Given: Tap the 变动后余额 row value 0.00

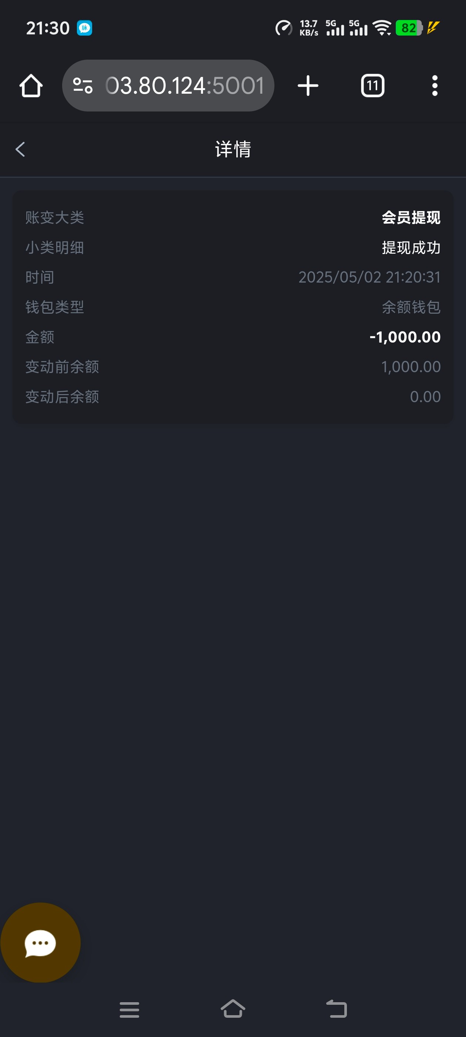Looking at the screenshot, I should click(425, 397).
